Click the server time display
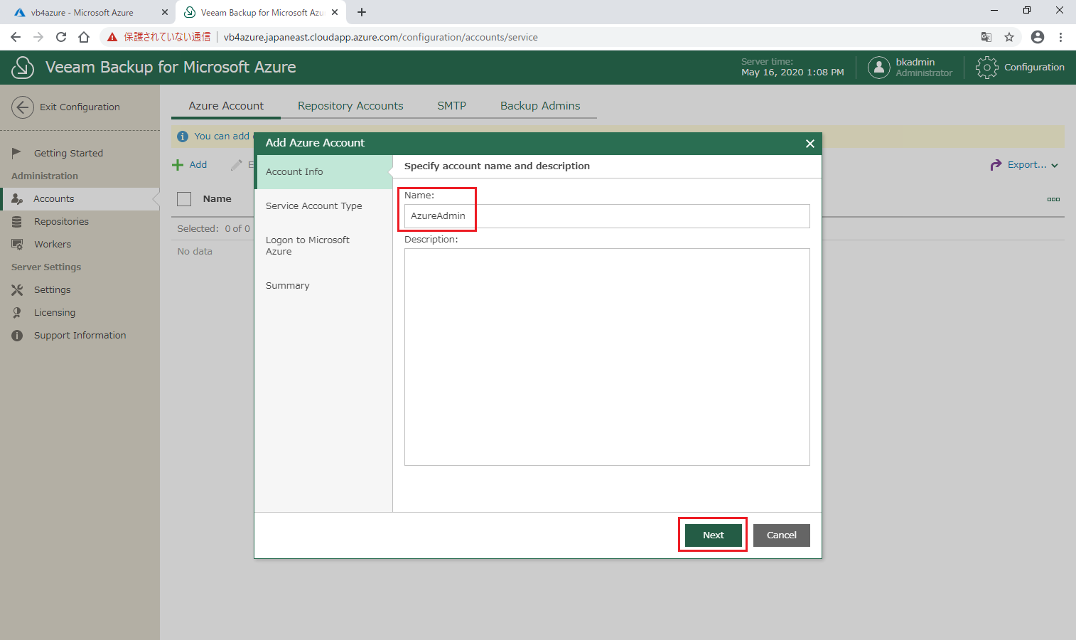This screenshot has width=1076, height=640. tap(792, 68)
